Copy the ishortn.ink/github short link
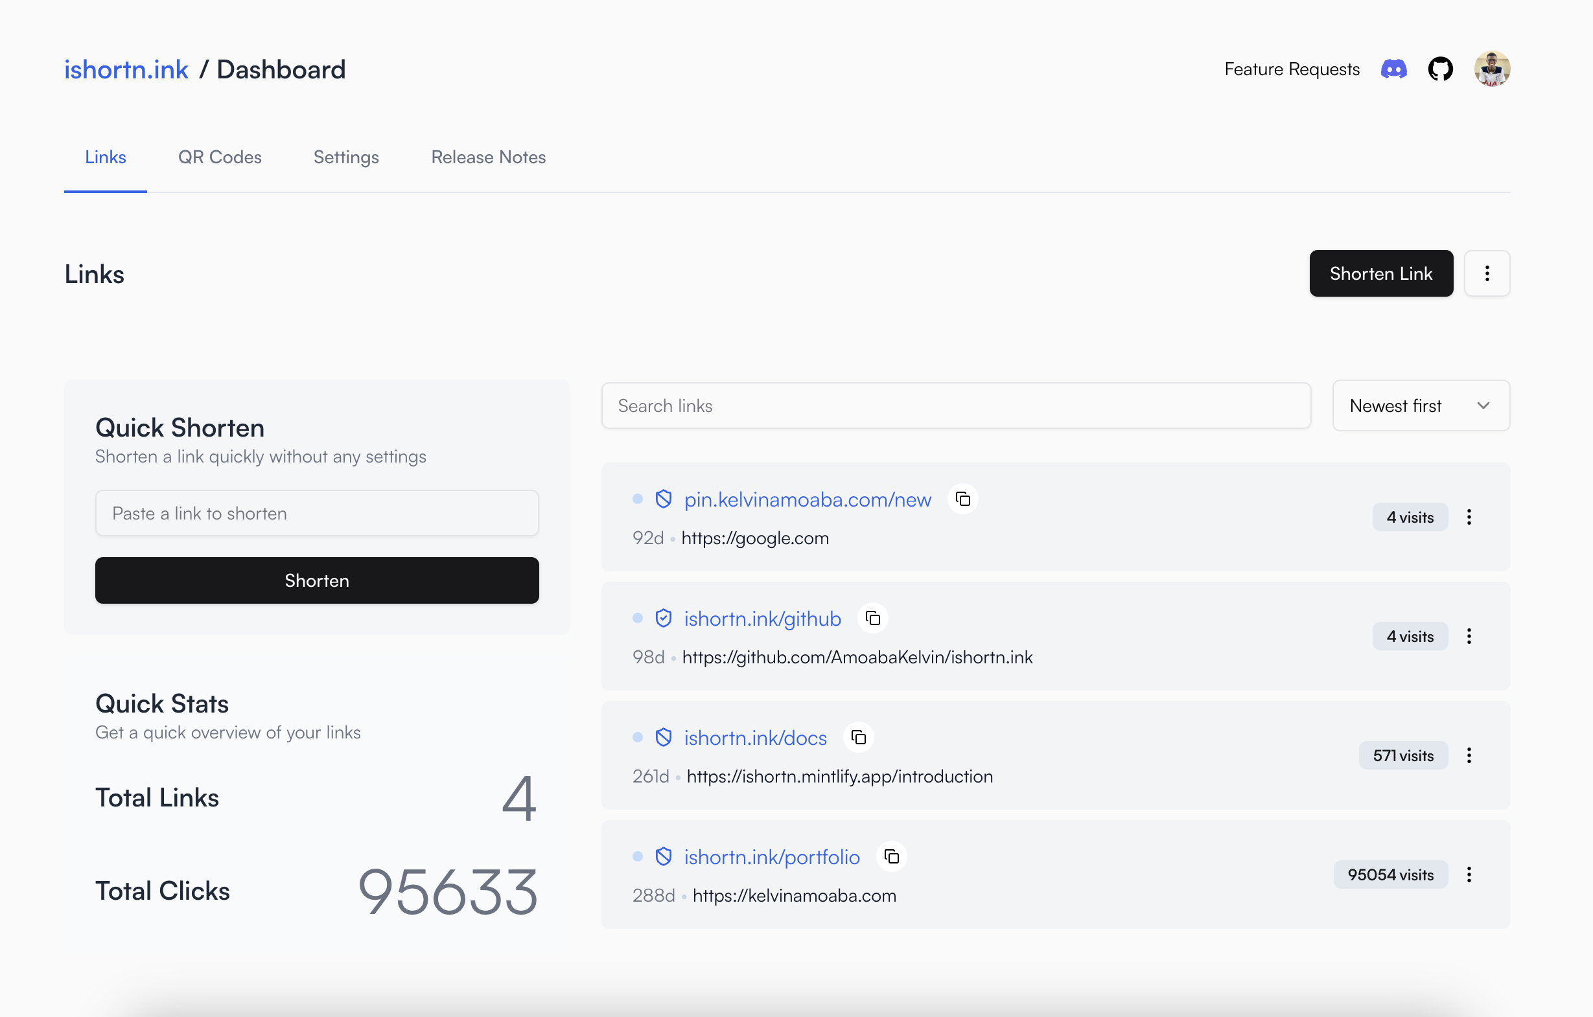The width and height of the screenshot is (1593, 1017). [872, 618]
